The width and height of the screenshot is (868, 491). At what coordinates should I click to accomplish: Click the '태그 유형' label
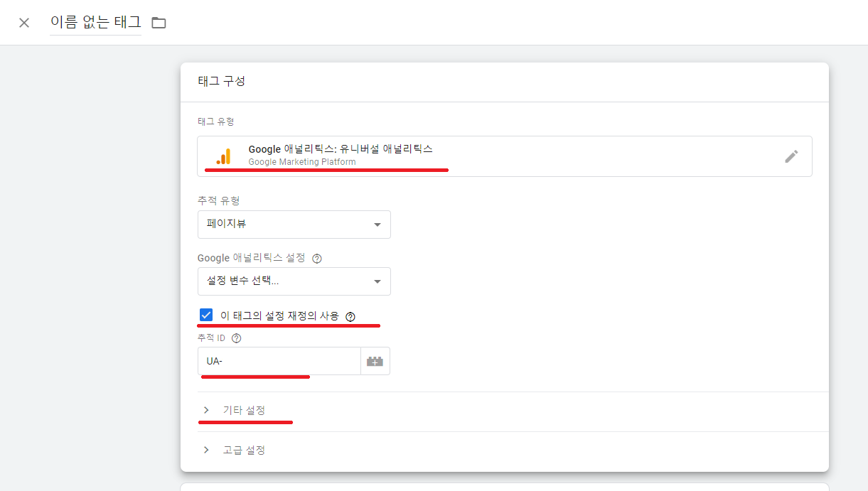coord(216,122)
